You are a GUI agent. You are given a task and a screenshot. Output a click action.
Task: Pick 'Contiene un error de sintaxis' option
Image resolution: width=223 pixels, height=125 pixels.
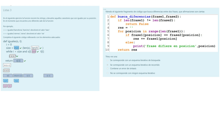108,69
